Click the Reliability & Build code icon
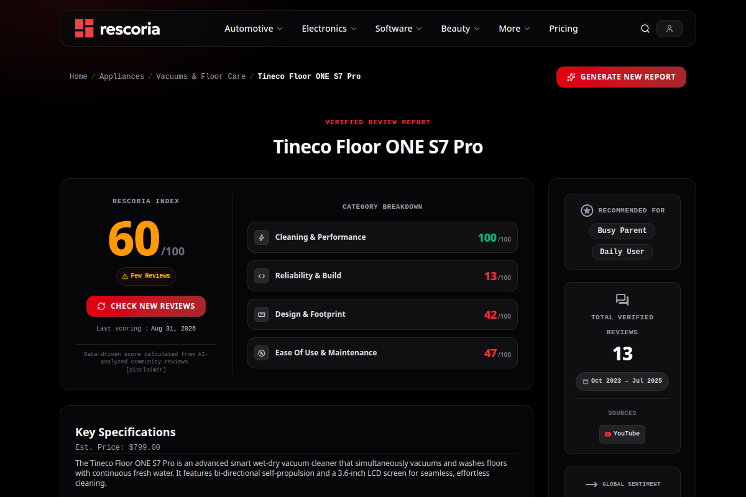 point(262,276)
